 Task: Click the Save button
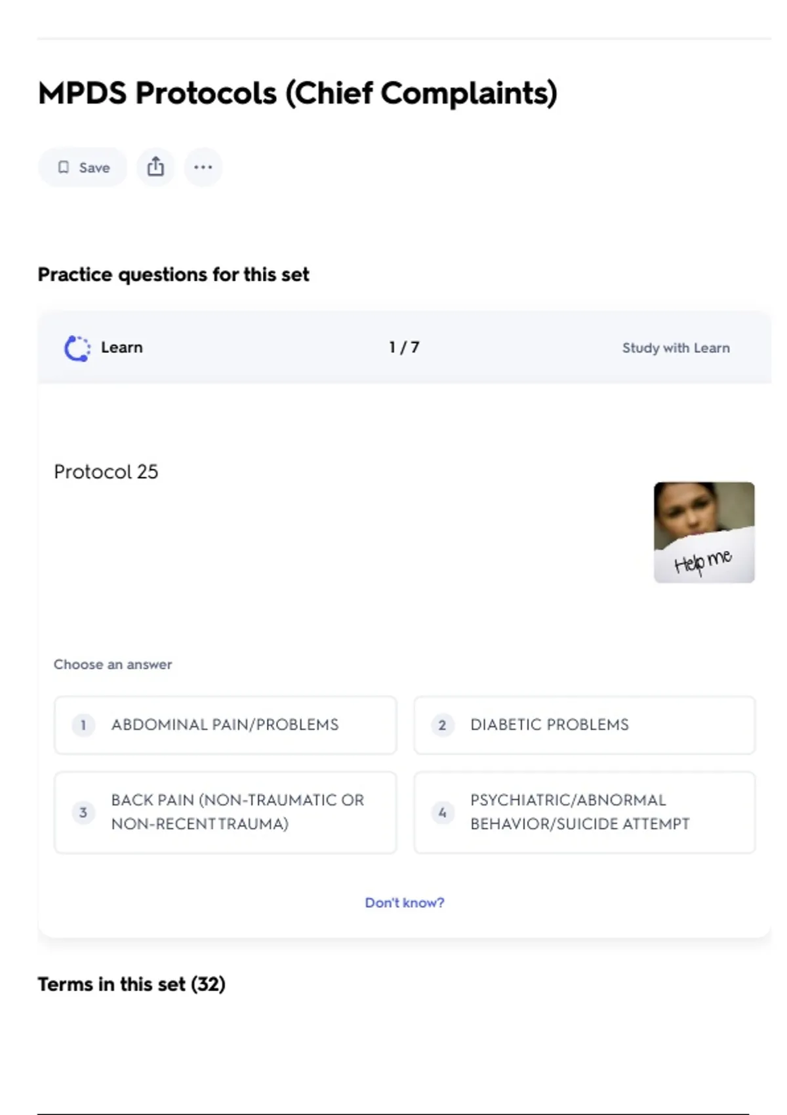(83, 167)
